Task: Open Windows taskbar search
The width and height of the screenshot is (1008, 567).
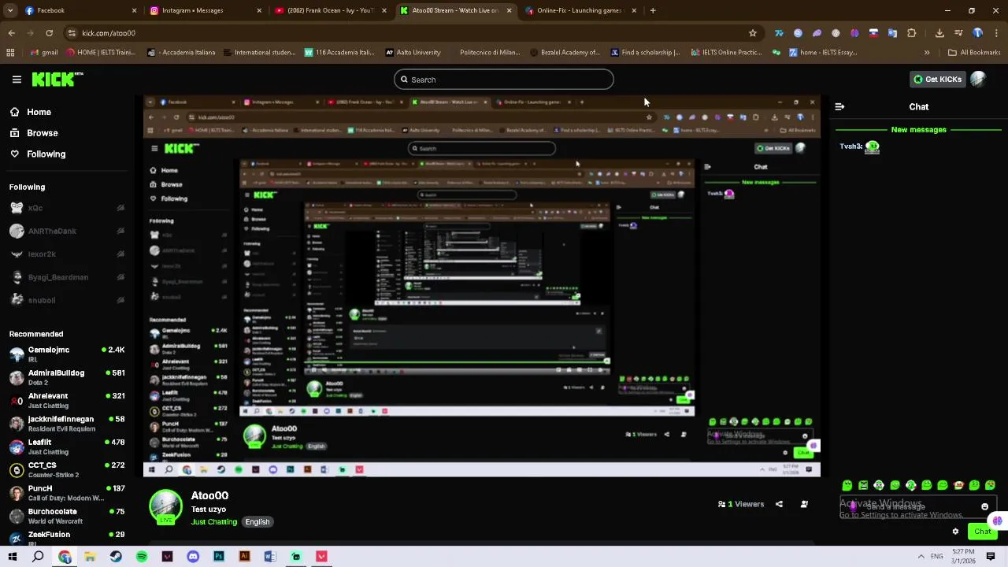Action: [x=38, y=557]
